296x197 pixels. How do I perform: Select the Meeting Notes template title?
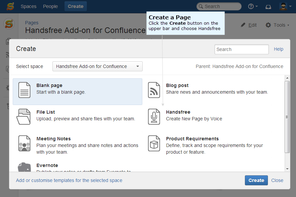(53, 139)
